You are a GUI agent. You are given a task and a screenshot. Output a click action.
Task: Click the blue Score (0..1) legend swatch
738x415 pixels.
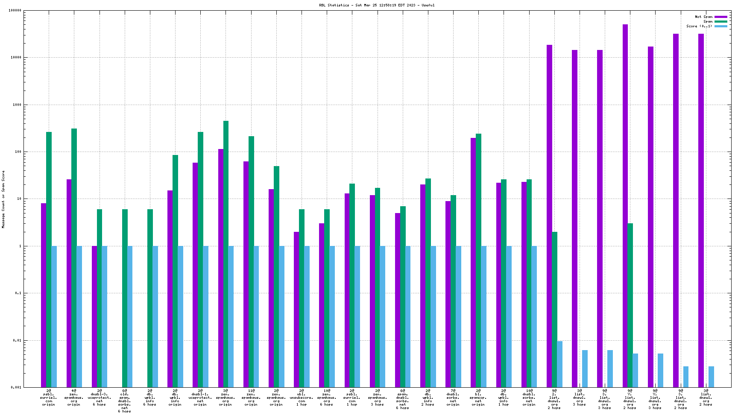click(721, 26)
